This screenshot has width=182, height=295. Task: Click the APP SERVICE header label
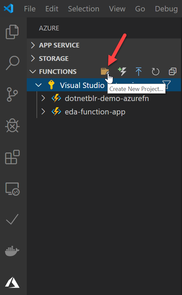tap(59, 45)
